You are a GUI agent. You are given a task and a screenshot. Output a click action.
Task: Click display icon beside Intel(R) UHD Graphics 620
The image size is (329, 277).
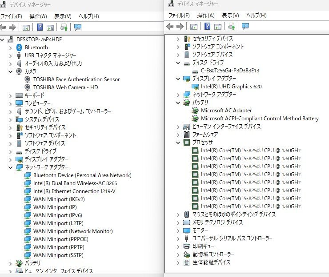(x=195, y=87)
